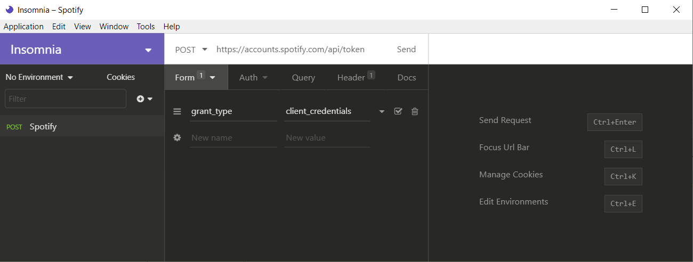Click the Filter requests input field
The height and width of the screenshot is (262, 693).
tap(66, 99)
